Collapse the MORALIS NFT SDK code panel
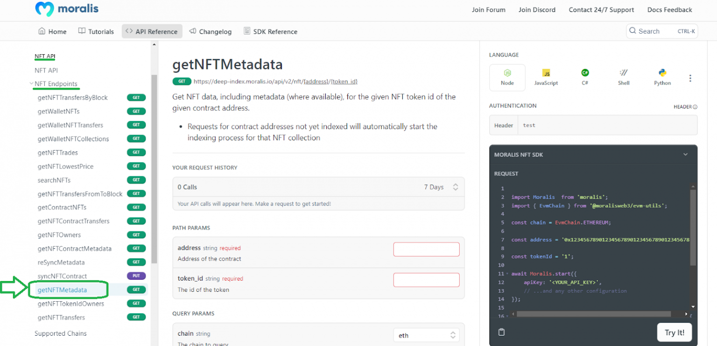 click(685, 154)
